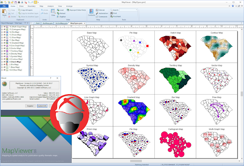Image resolution: width=244 pixels, height=166 pixels.
Task: Click the Find binoculars icon
Action: [111, 13]
